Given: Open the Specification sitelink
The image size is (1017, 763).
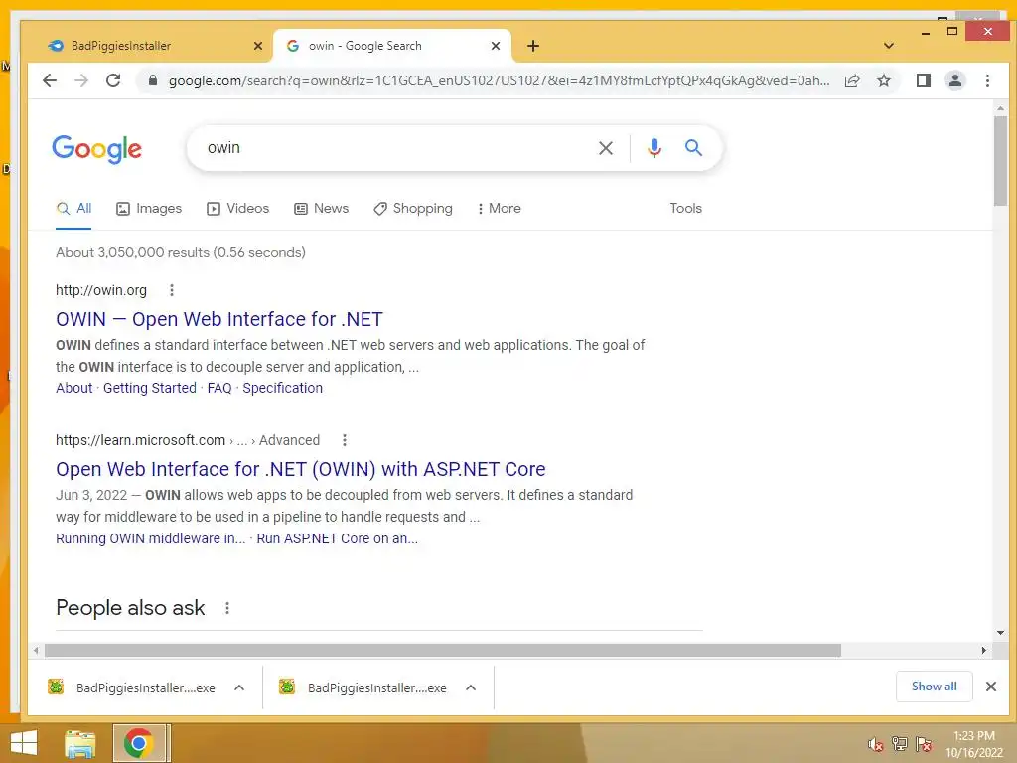Looking at the screenshot, I should tap(282, 388).
